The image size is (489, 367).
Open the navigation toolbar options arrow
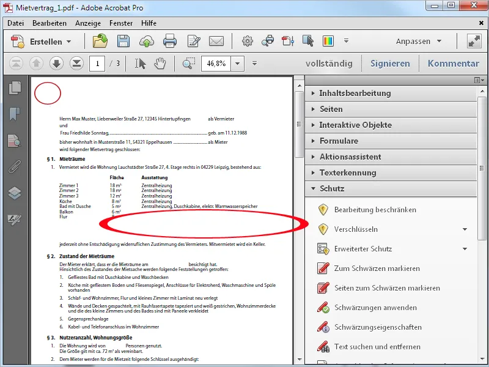coord(254,64)
